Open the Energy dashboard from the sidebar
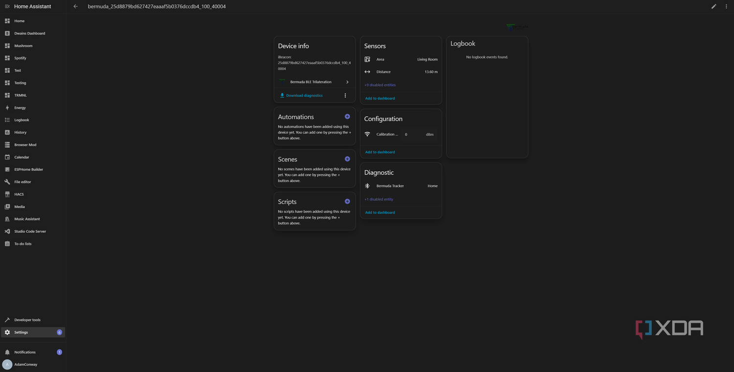The width and height of the screenshot is (734, 372). click(x=33, y=107)
